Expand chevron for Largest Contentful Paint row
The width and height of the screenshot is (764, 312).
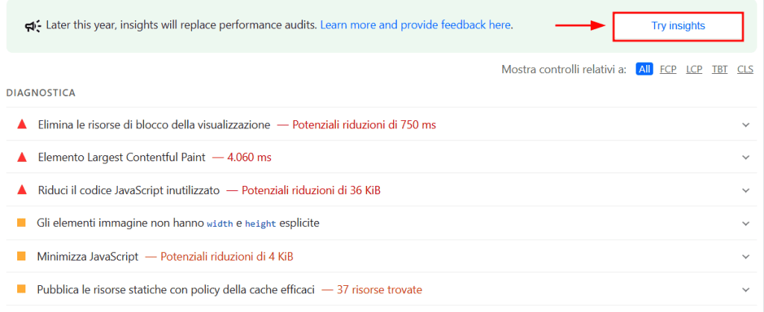(745, 157)
